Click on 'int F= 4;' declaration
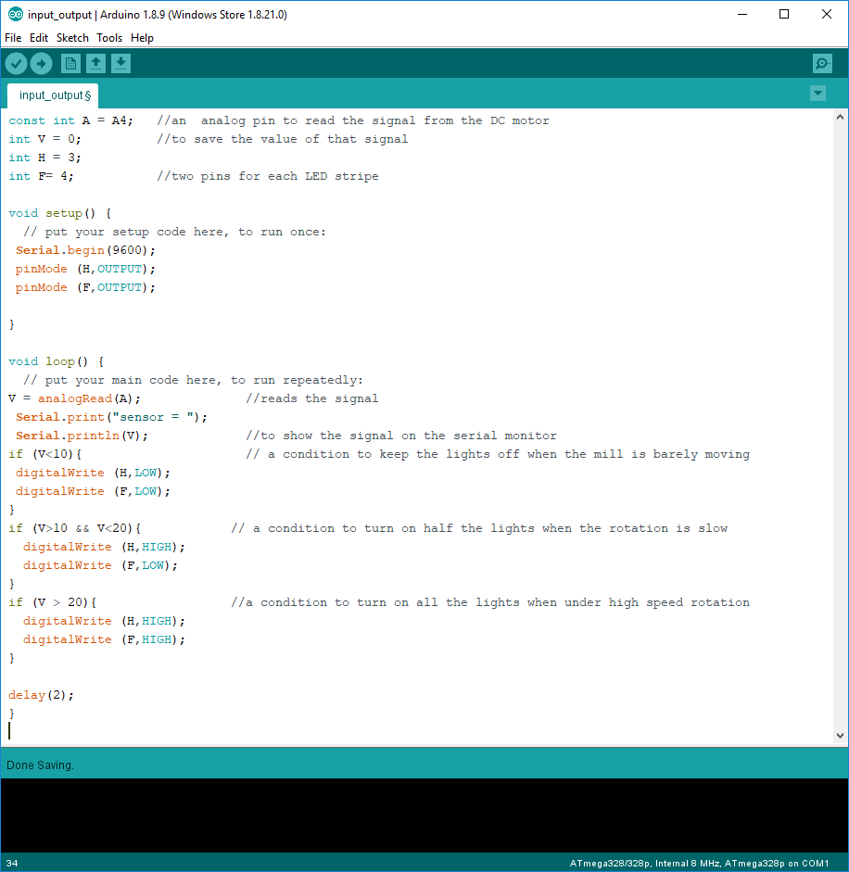This screenshot has height=872, width=849. (41, 176)
